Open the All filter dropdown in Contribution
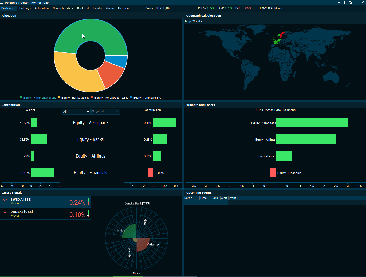366x277 pixels. 76,112
